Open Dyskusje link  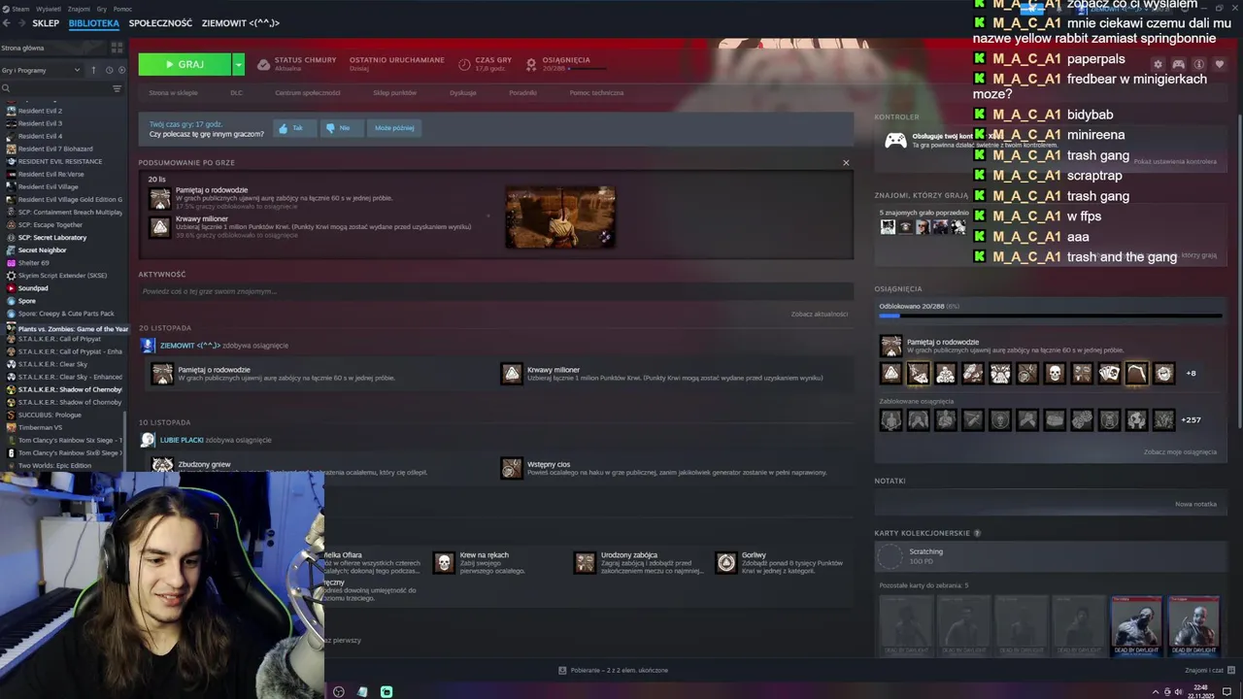pyautogui.click(x=463, y=93)
